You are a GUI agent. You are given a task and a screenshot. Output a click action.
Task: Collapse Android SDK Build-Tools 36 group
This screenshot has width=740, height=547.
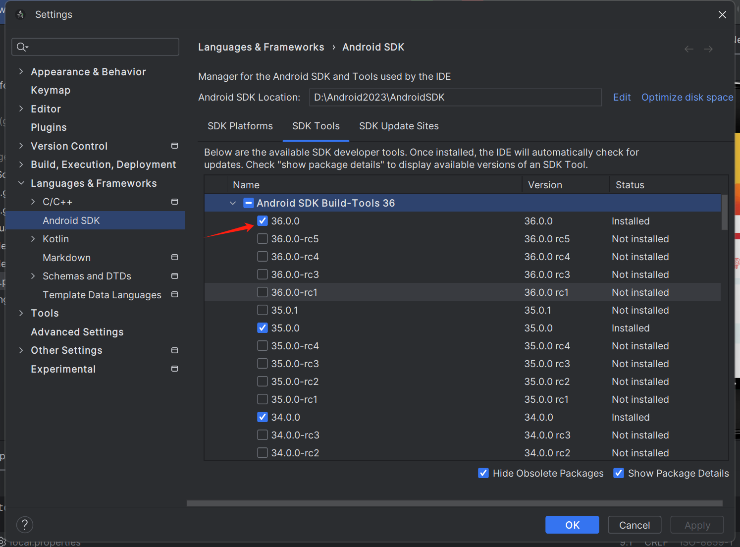[x=233, y=203]
